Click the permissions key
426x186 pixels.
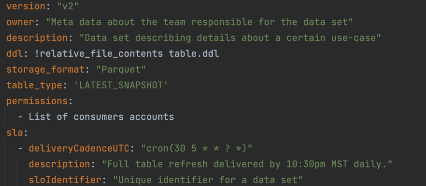point(37,101)
